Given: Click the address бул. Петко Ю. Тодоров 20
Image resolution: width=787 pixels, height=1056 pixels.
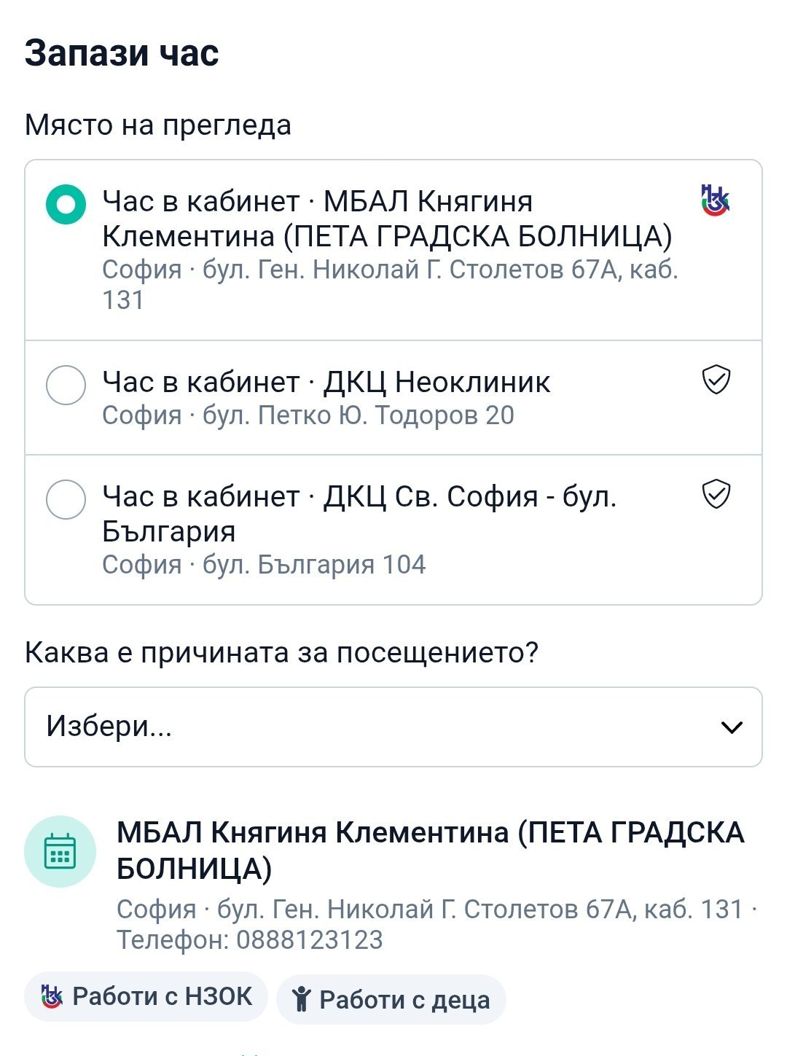Looking at the screenshot, I should point(358,415).
